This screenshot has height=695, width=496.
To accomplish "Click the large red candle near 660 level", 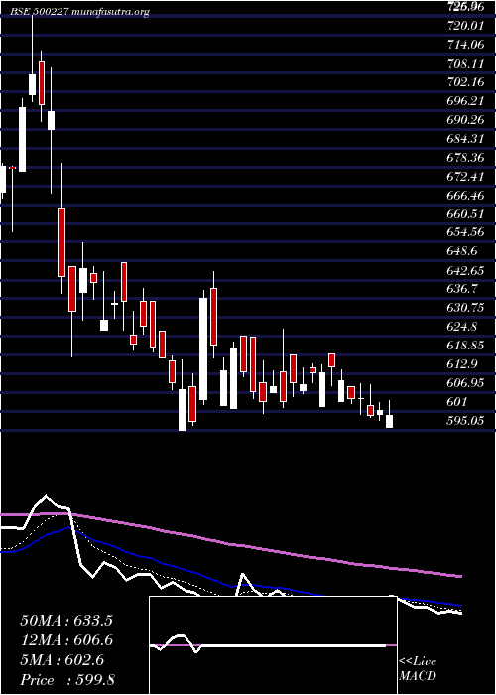I will (62, 242).
